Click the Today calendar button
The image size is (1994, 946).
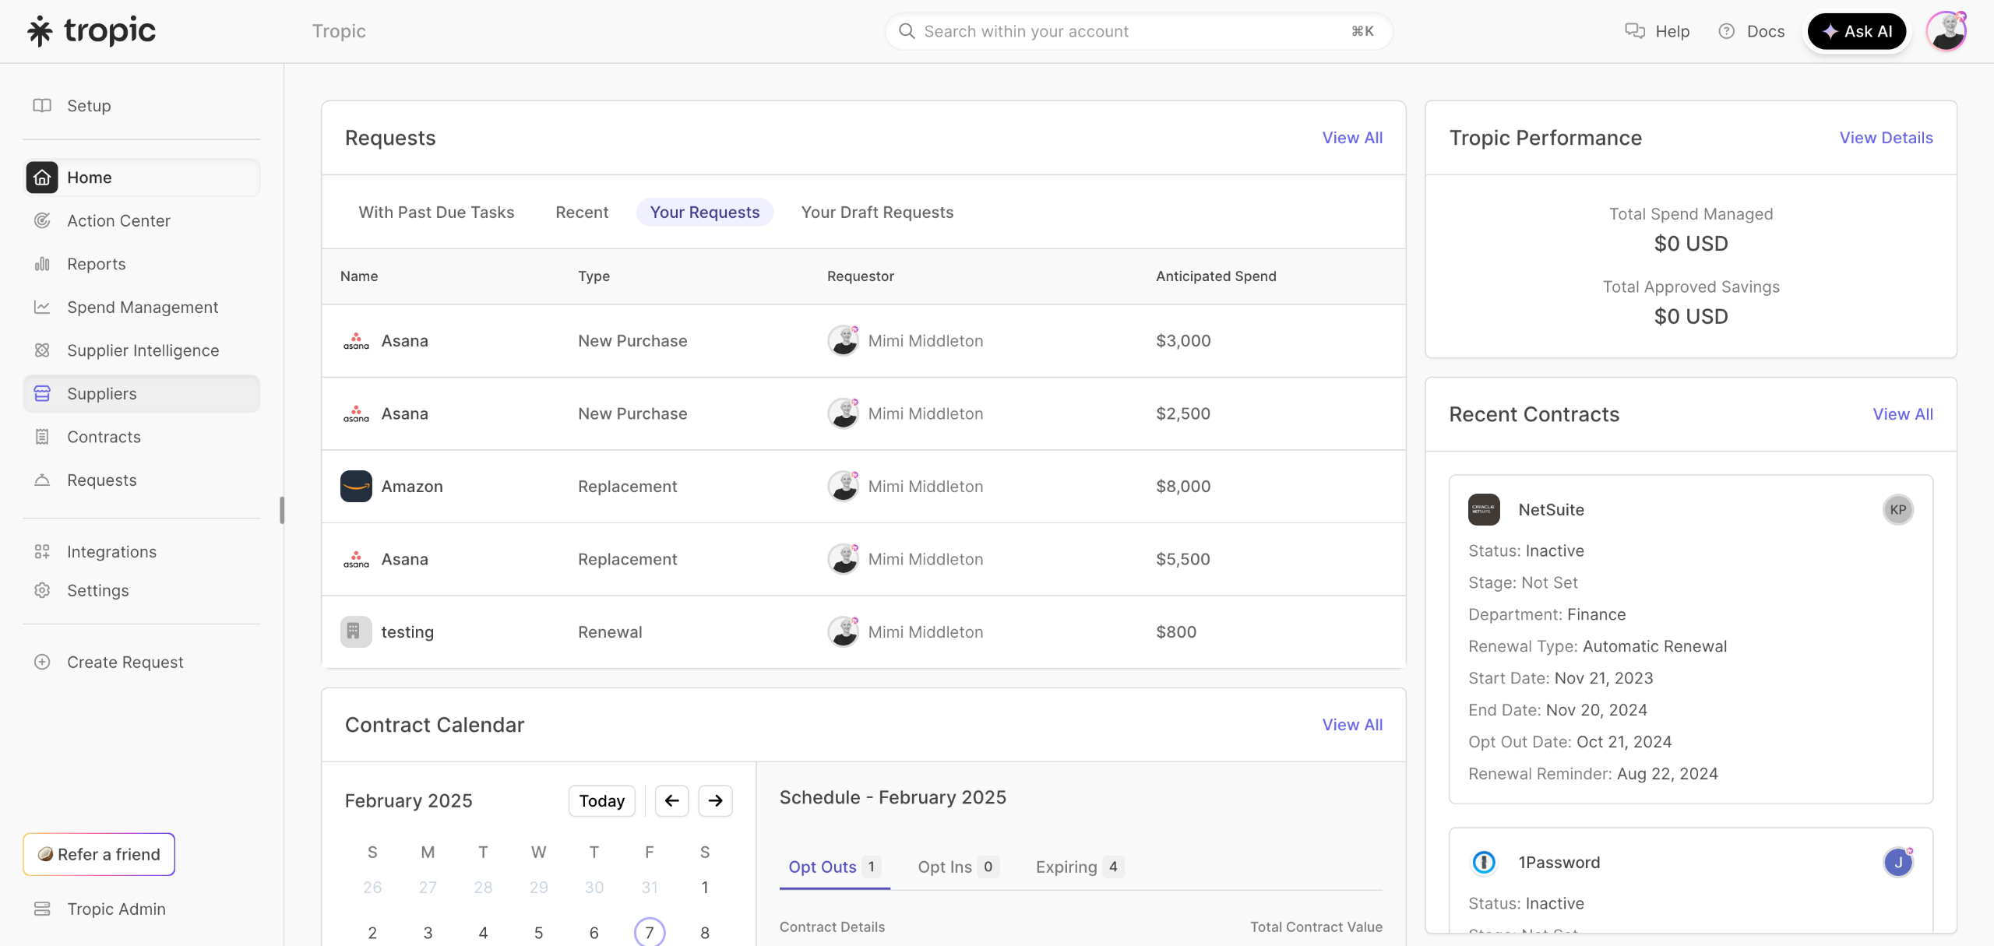601,800
